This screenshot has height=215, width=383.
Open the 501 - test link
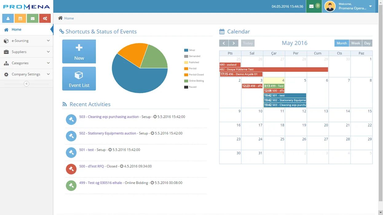(87, 150)
